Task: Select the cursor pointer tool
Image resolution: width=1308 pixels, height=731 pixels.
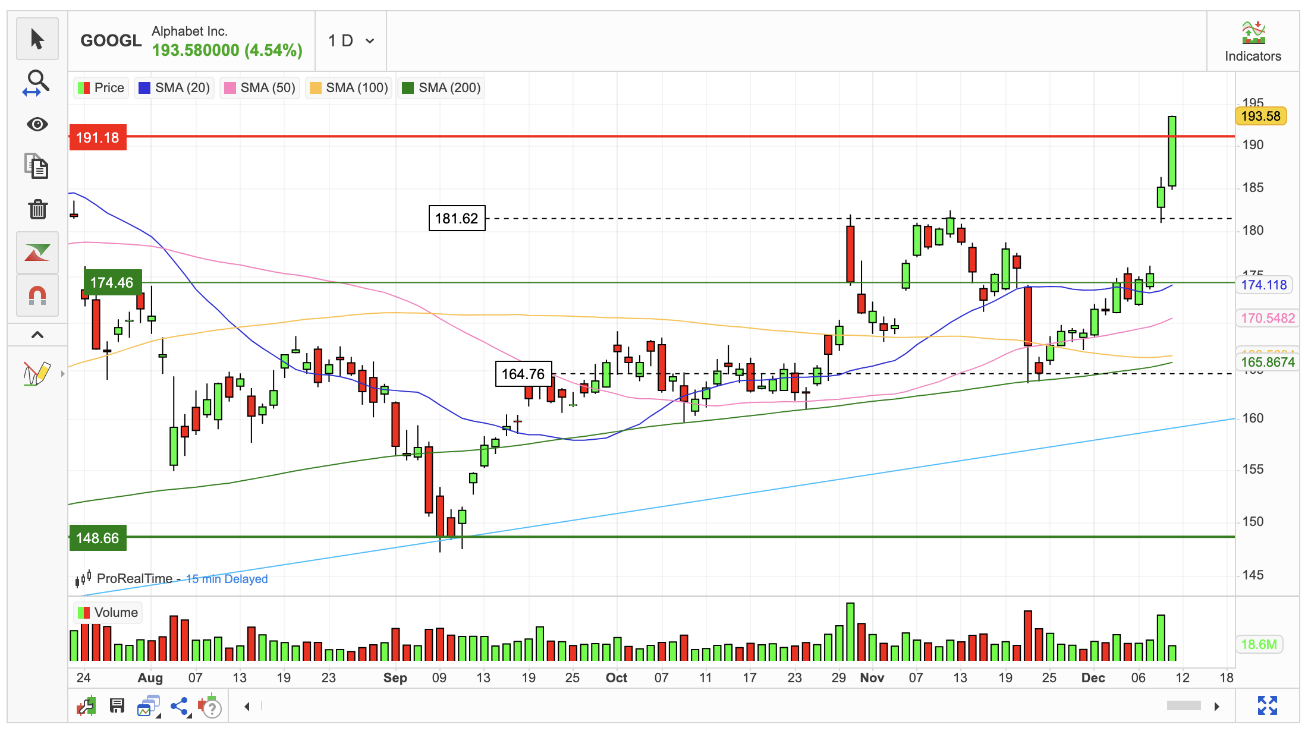Action: click(x=37, y=39)
